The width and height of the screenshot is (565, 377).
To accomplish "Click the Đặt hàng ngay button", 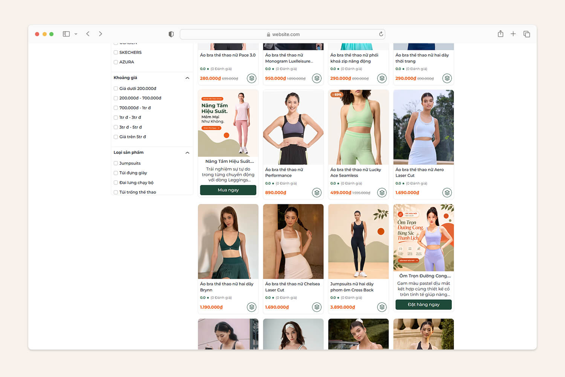I will point(423,305).
